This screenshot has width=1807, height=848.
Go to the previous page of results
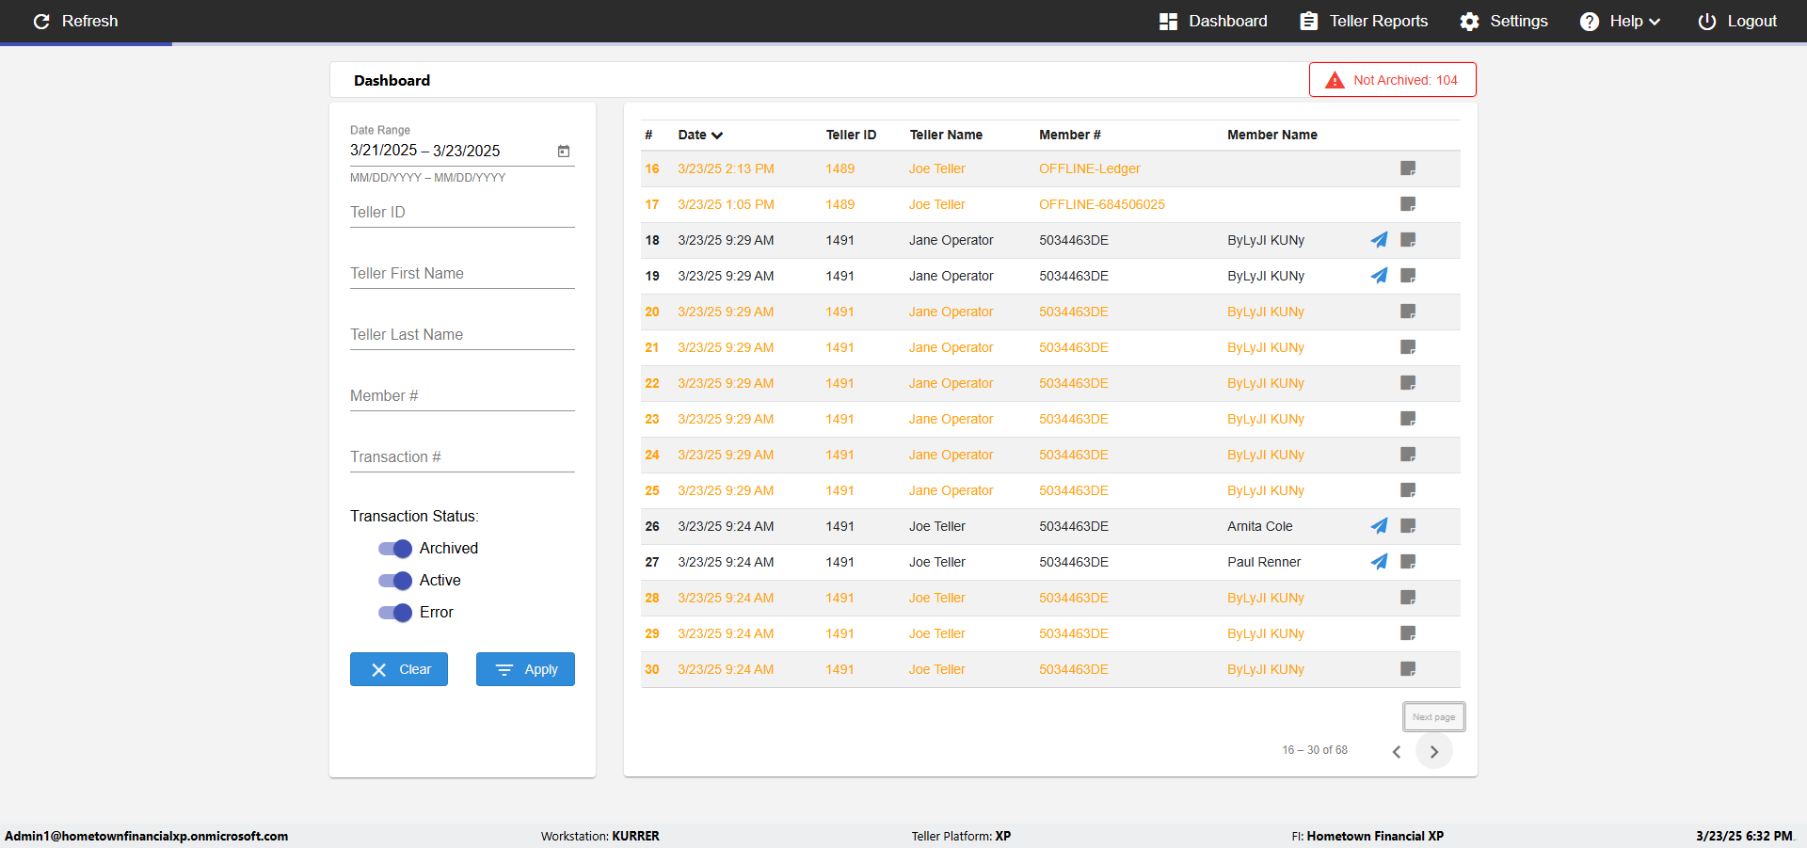[1397, 751]
